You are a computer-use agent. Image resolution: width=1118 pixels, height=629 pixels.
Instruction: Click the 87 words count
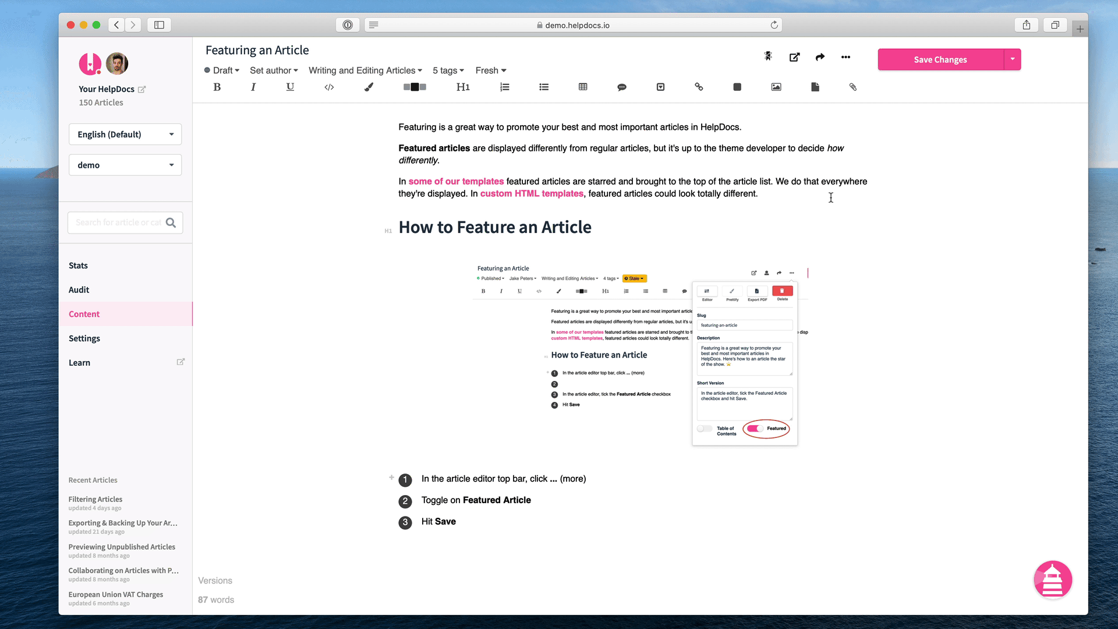pos(216,600)
